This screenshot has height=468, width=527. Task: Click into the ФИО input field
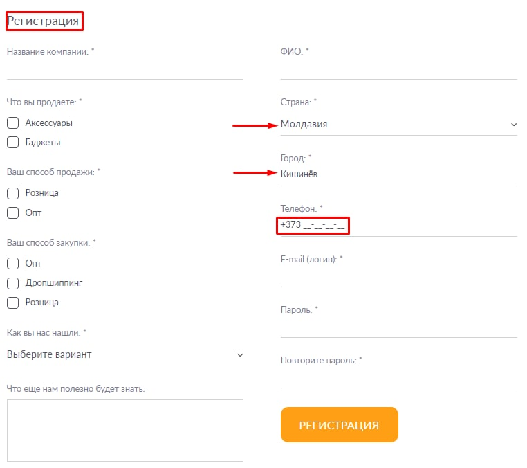click(398, 70)
